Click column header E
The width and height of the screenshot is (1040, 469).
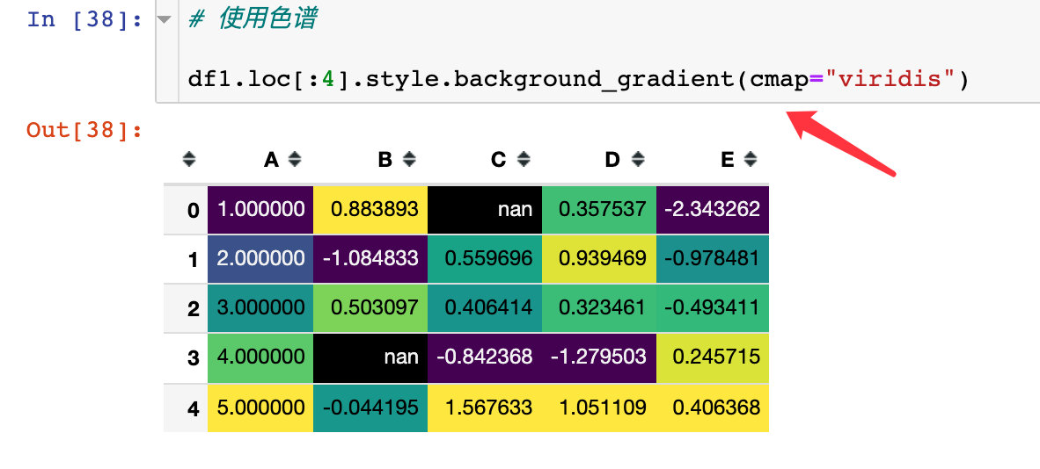pos(729,160)
